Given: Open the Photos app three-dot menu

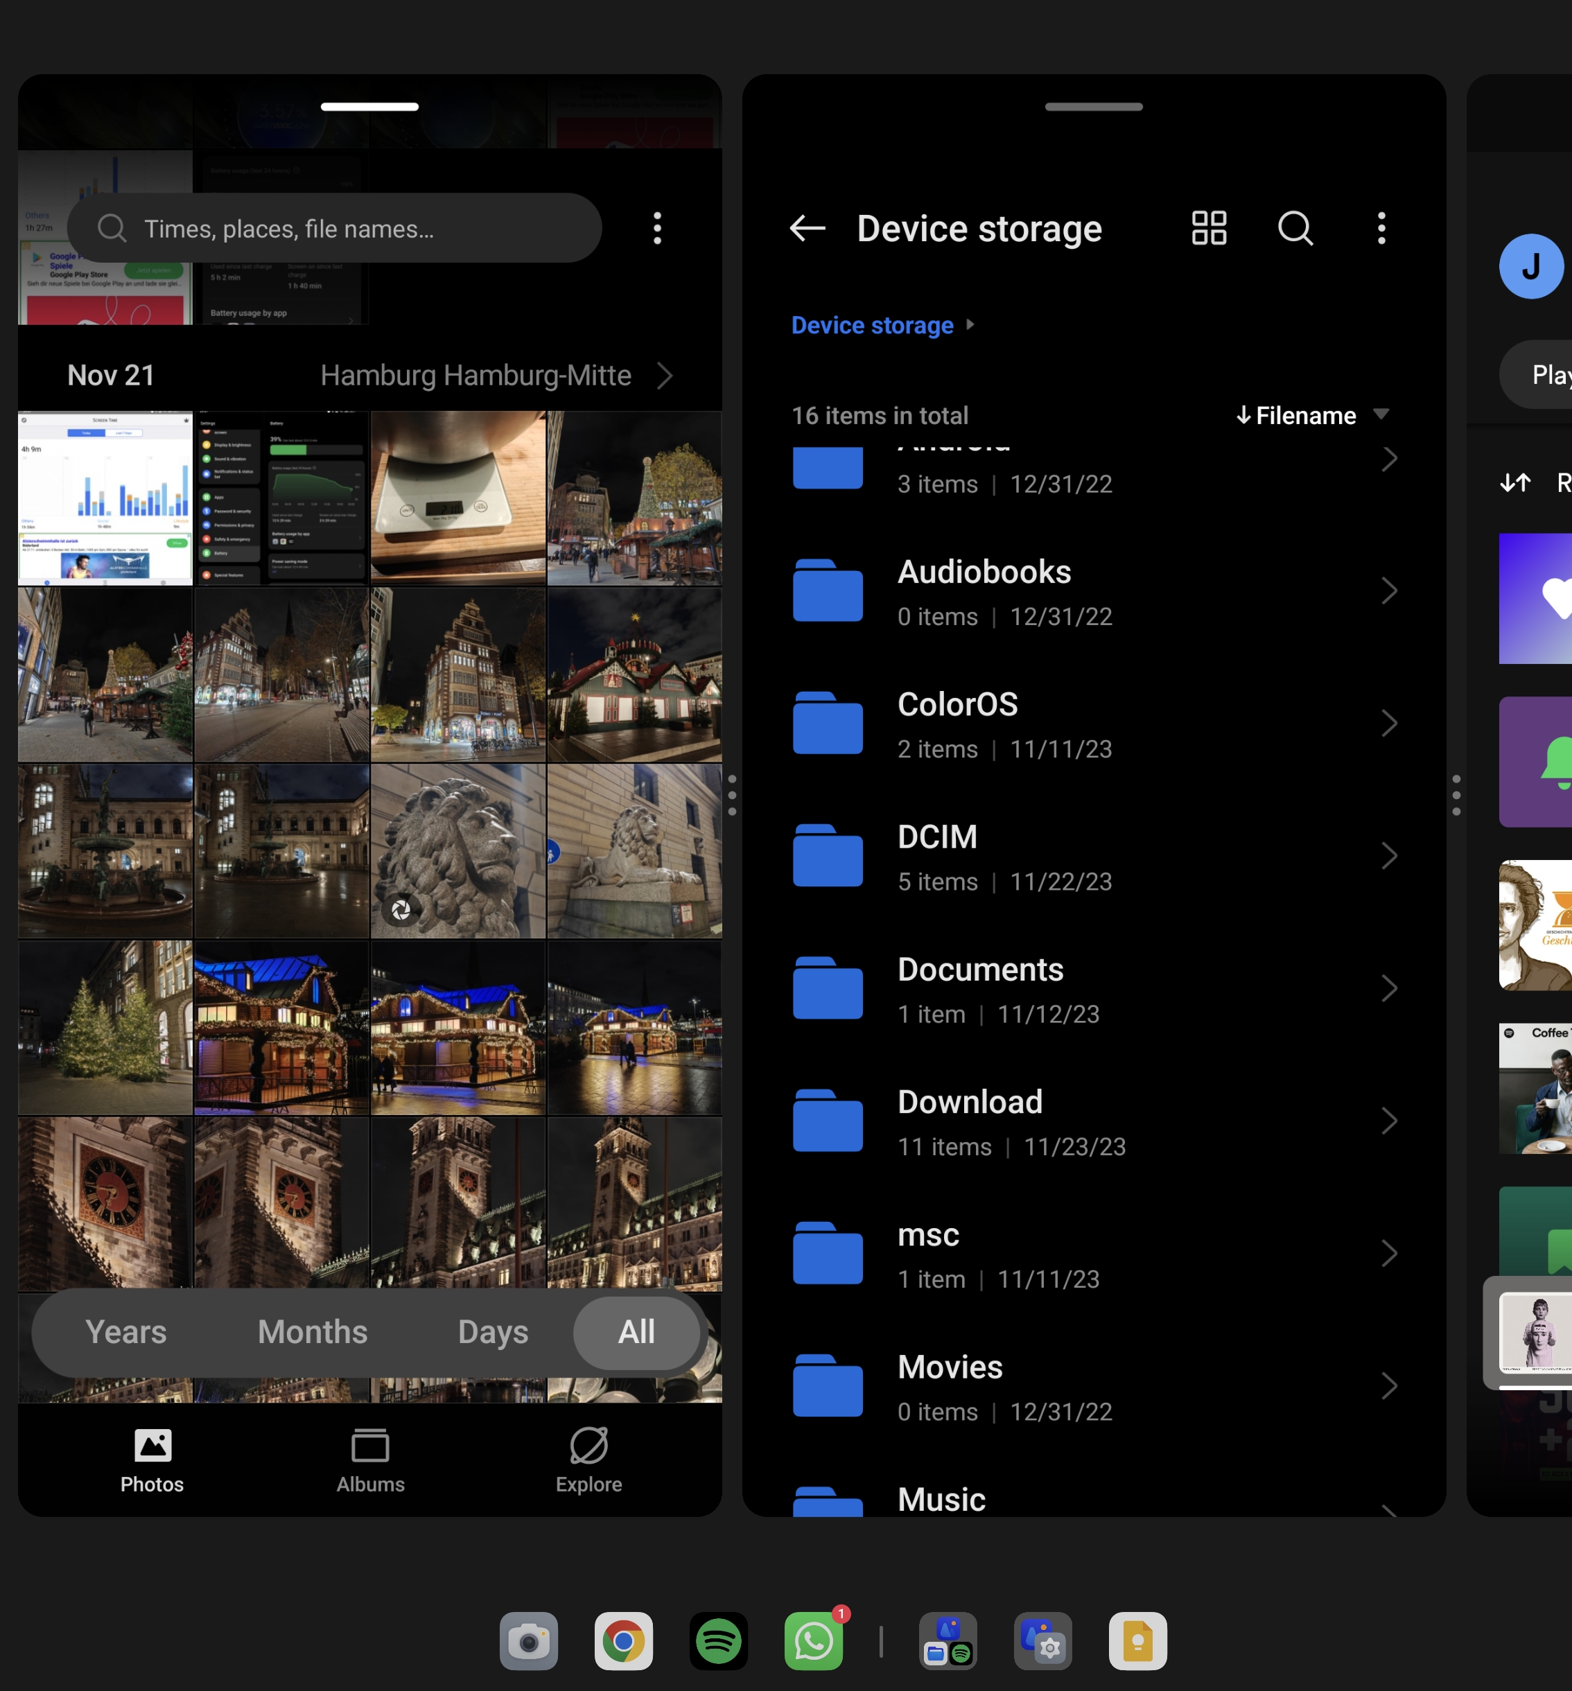Looking at the screenshot, I should pyautogui.click(x=656, y=228).
